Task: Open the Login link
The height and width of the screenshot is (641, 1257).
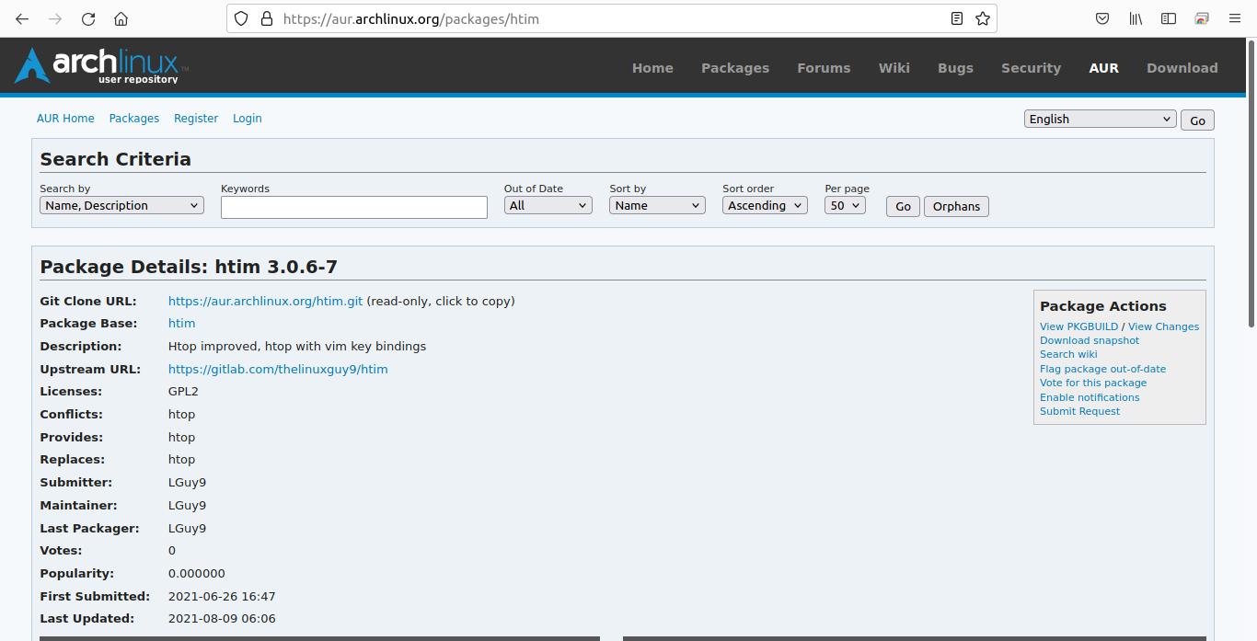Action: [247, 119]
